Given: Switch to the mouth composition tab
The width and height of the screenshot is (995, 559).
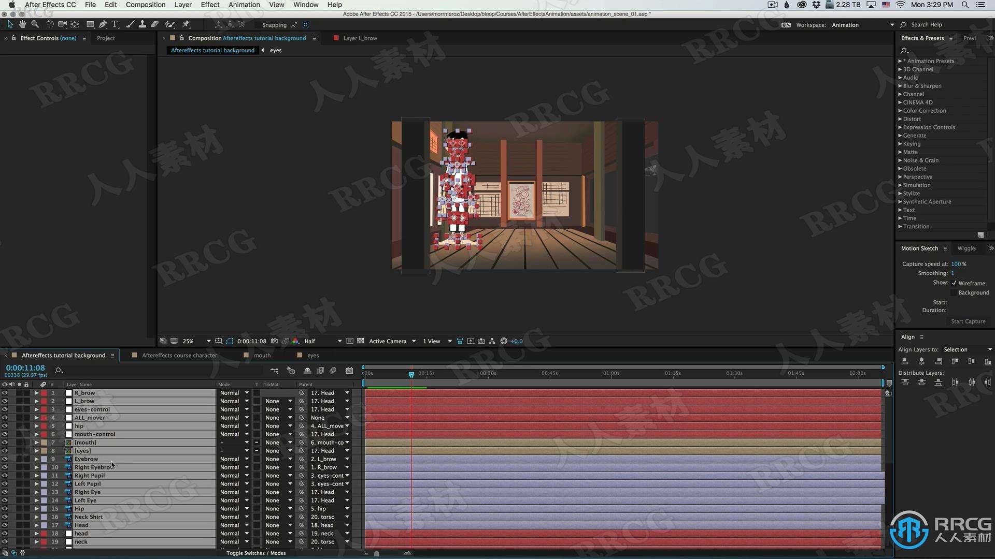Looking at the screenshot, I should coord(262,356).
